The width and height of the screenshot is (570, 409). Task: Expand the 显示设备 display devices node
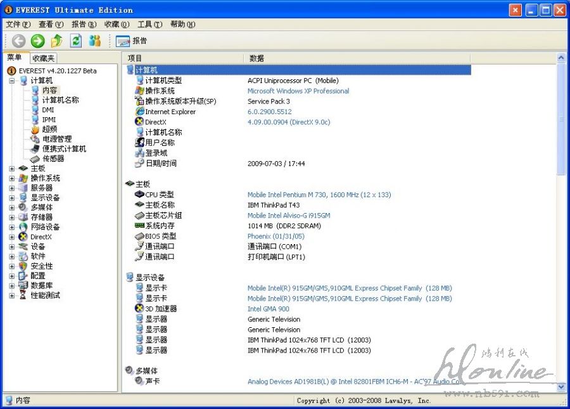pos(12,198)
